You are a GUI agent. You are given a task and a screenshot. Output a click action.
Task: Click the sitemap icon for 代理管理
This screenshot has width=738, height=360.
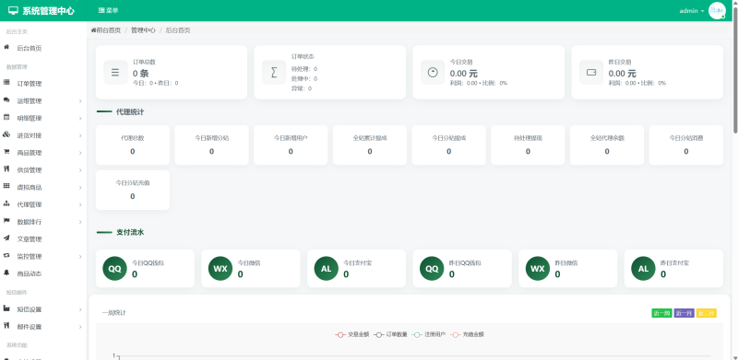(x=6, y=204)
